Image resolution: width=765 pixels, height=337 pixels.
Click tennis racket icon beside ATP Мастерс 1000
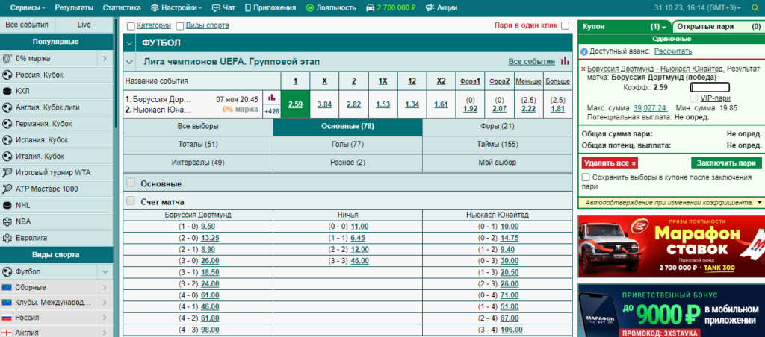pos(7,189)
